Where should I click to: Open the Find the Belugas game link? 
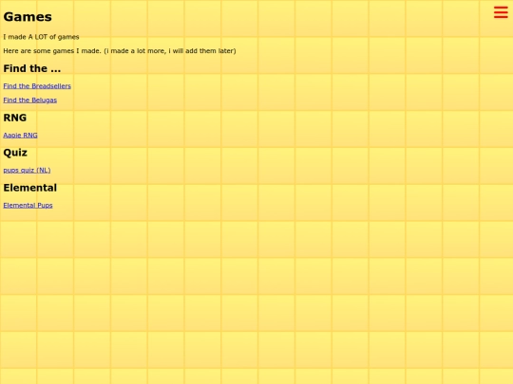pos(30,100)
